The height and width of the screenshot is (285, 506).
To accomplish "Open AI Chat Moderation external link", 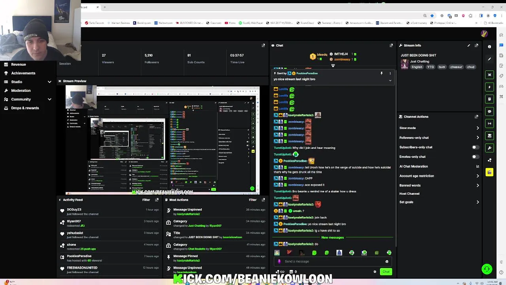I will [x=478, y=166].
